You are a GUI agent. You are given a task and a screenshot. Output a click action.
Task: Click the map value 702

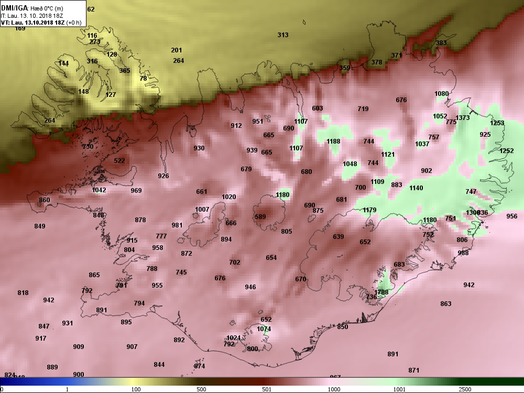[x=235, y=263]
